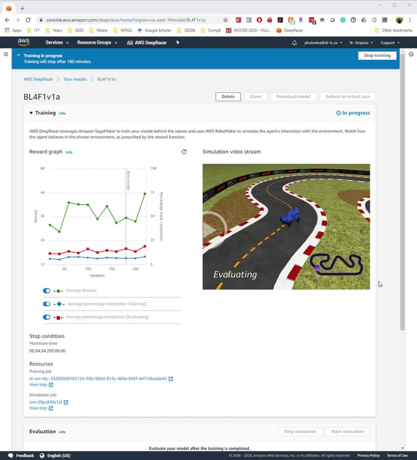This screenshot has height=460, width=417.
Task: Open the dr-sm-rltj training job link
Action: pyautogui.click(x=98, y=379)
